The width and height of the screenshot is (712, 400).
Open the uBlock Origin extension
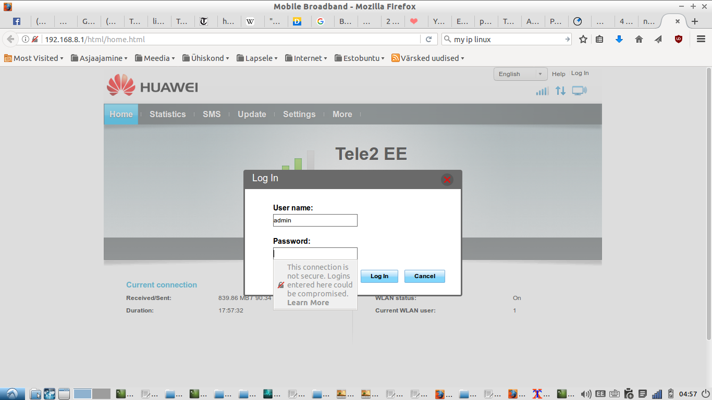point(679,39)
